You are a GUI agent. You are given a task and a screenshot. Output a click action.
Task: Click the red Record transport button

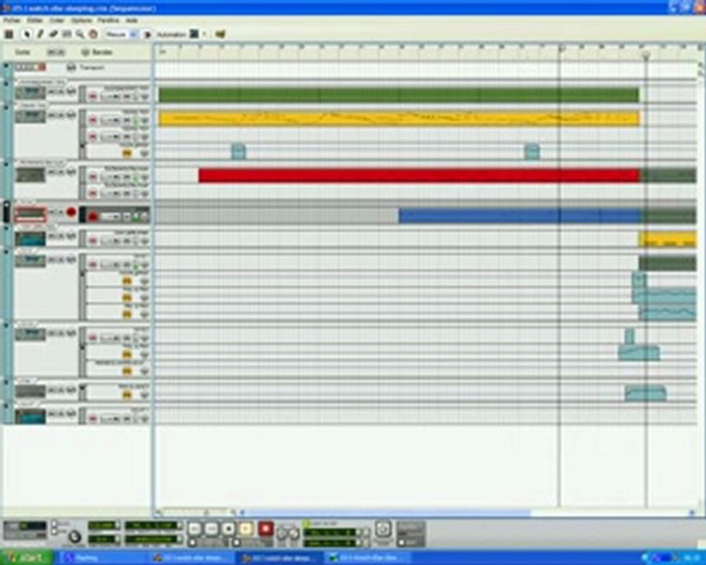[x=266, y=528]
